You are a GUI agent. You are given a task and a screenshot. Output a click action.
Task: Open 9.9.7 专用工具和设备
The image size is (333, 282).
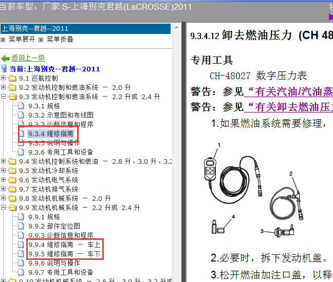coord(61,272)
